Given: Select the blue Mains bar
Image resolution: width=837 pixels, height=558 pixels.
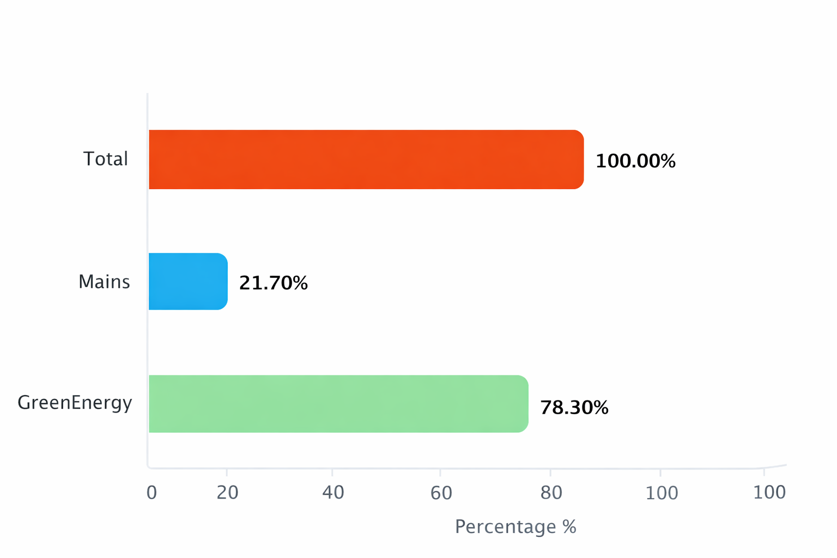Looking at the screenshot, I should click(x=188, y=282).
